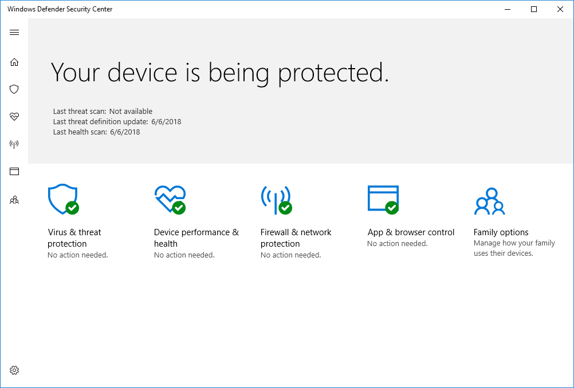This screenshot has height=388, width=574.
Task: Expand the hamburger navigation menu
Action: pos(14,32)
